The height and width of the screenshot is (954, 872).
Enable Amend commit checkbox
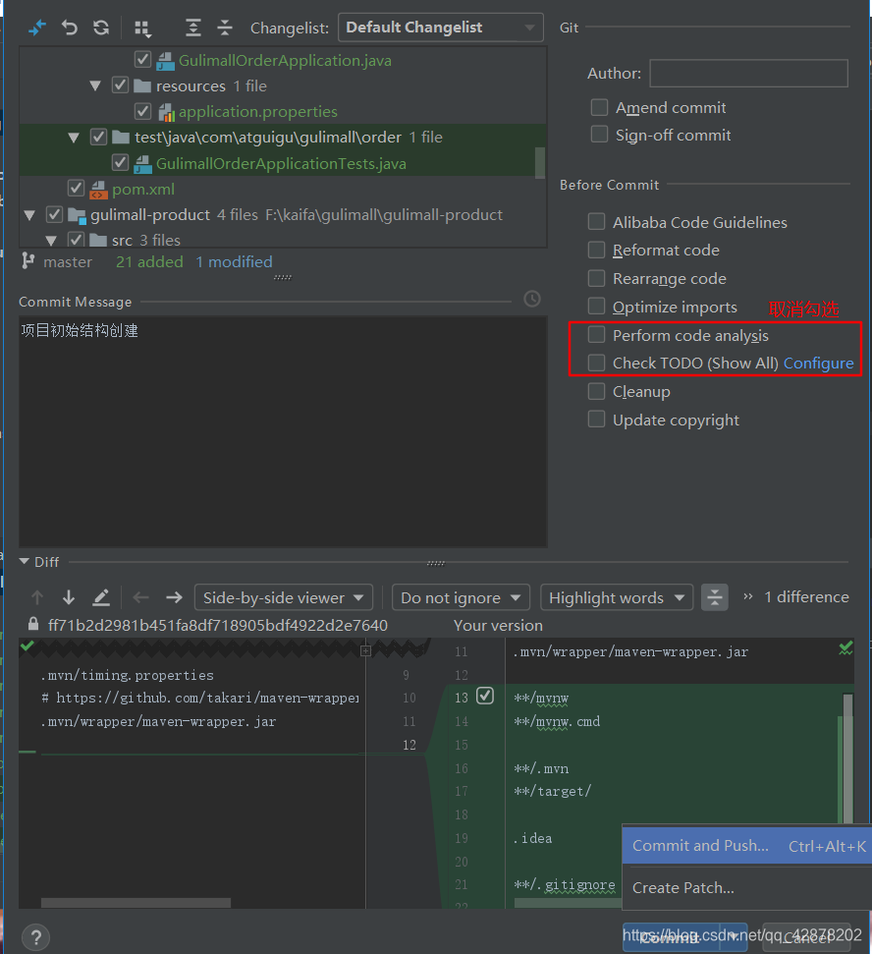click(599, 107)
